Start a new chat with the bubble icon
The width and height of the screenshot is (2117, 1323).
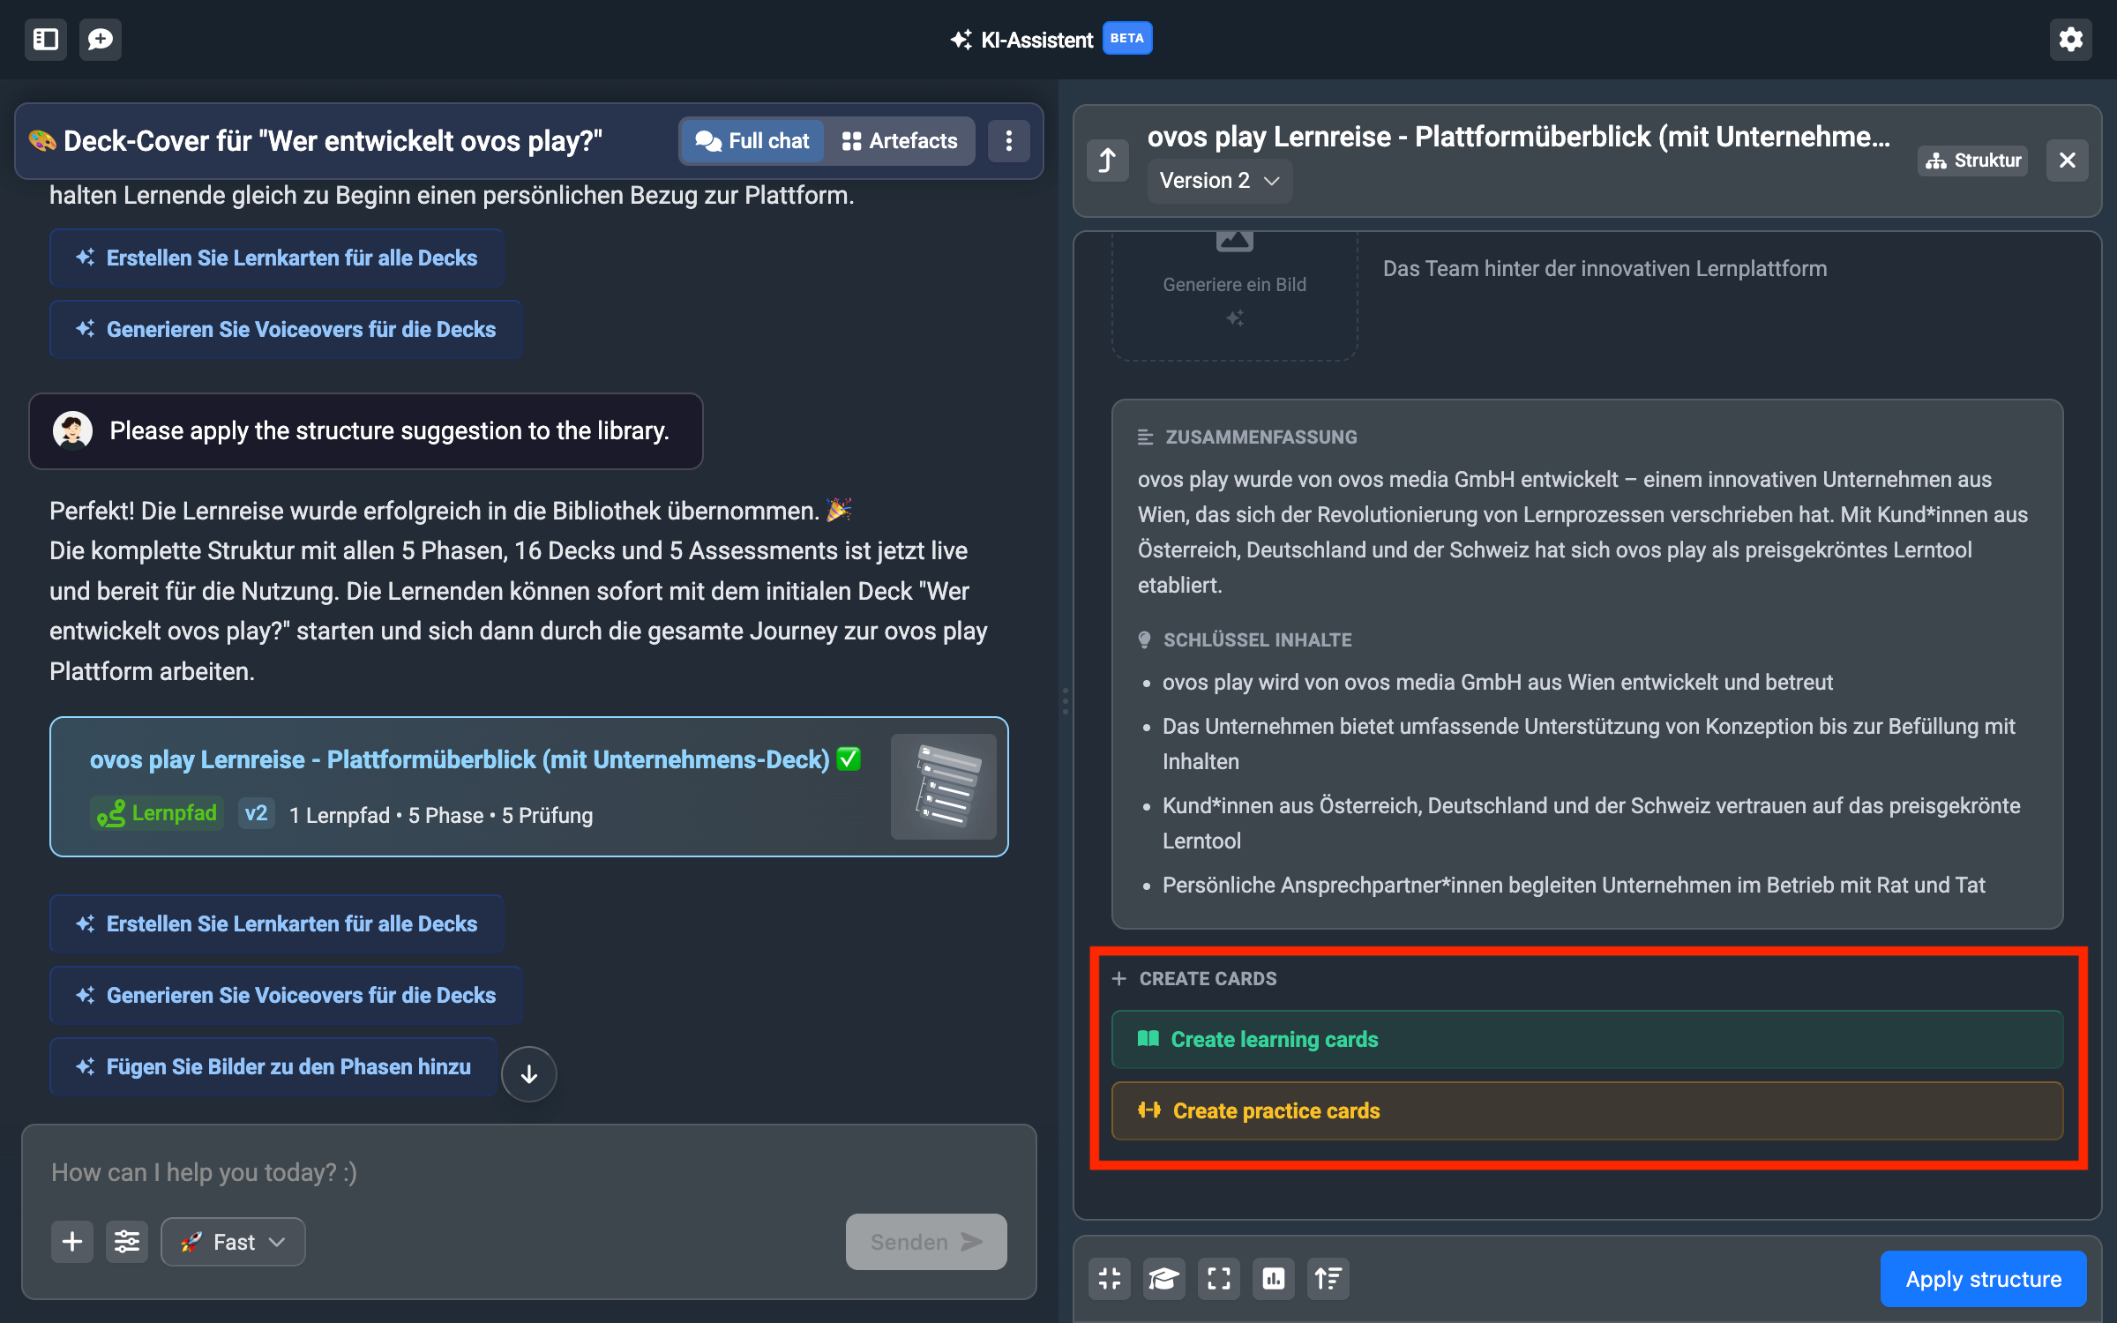[x=101, y=39]
